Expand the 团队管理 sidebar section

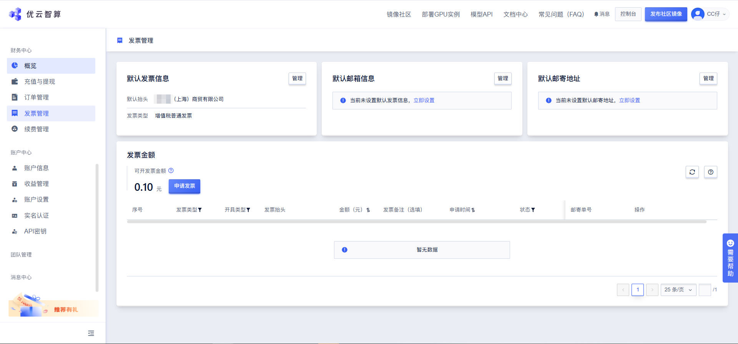[x=21, y=255]
